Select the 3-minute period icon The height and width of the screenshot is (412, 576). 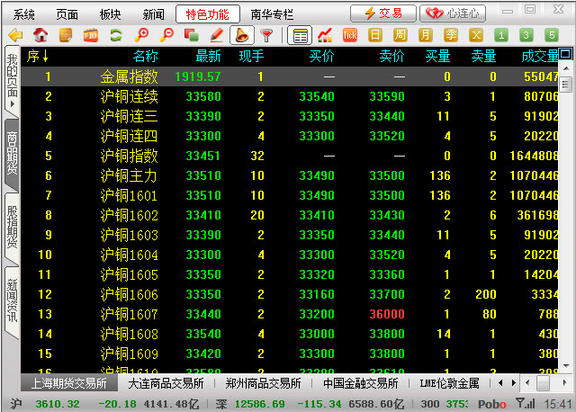526,35
